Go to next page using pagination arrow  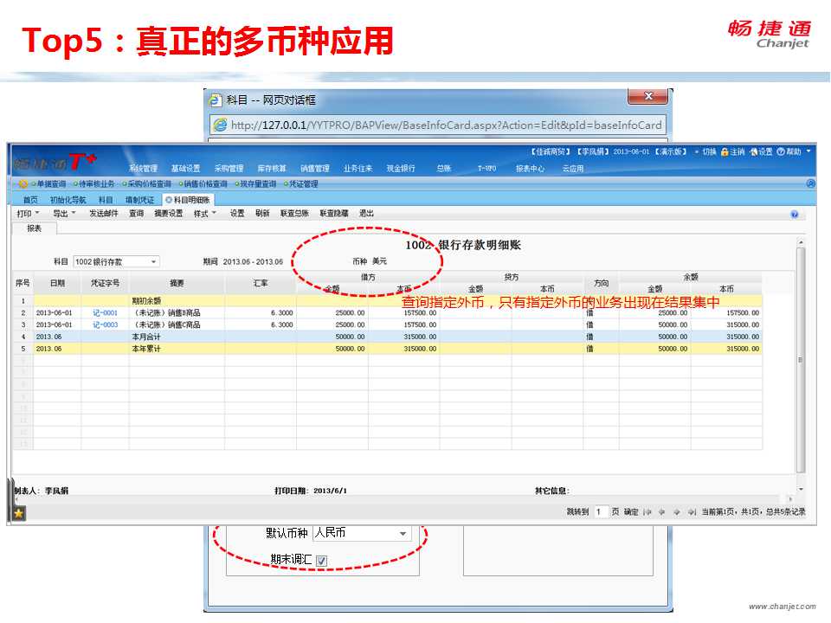tap(677, 512)
